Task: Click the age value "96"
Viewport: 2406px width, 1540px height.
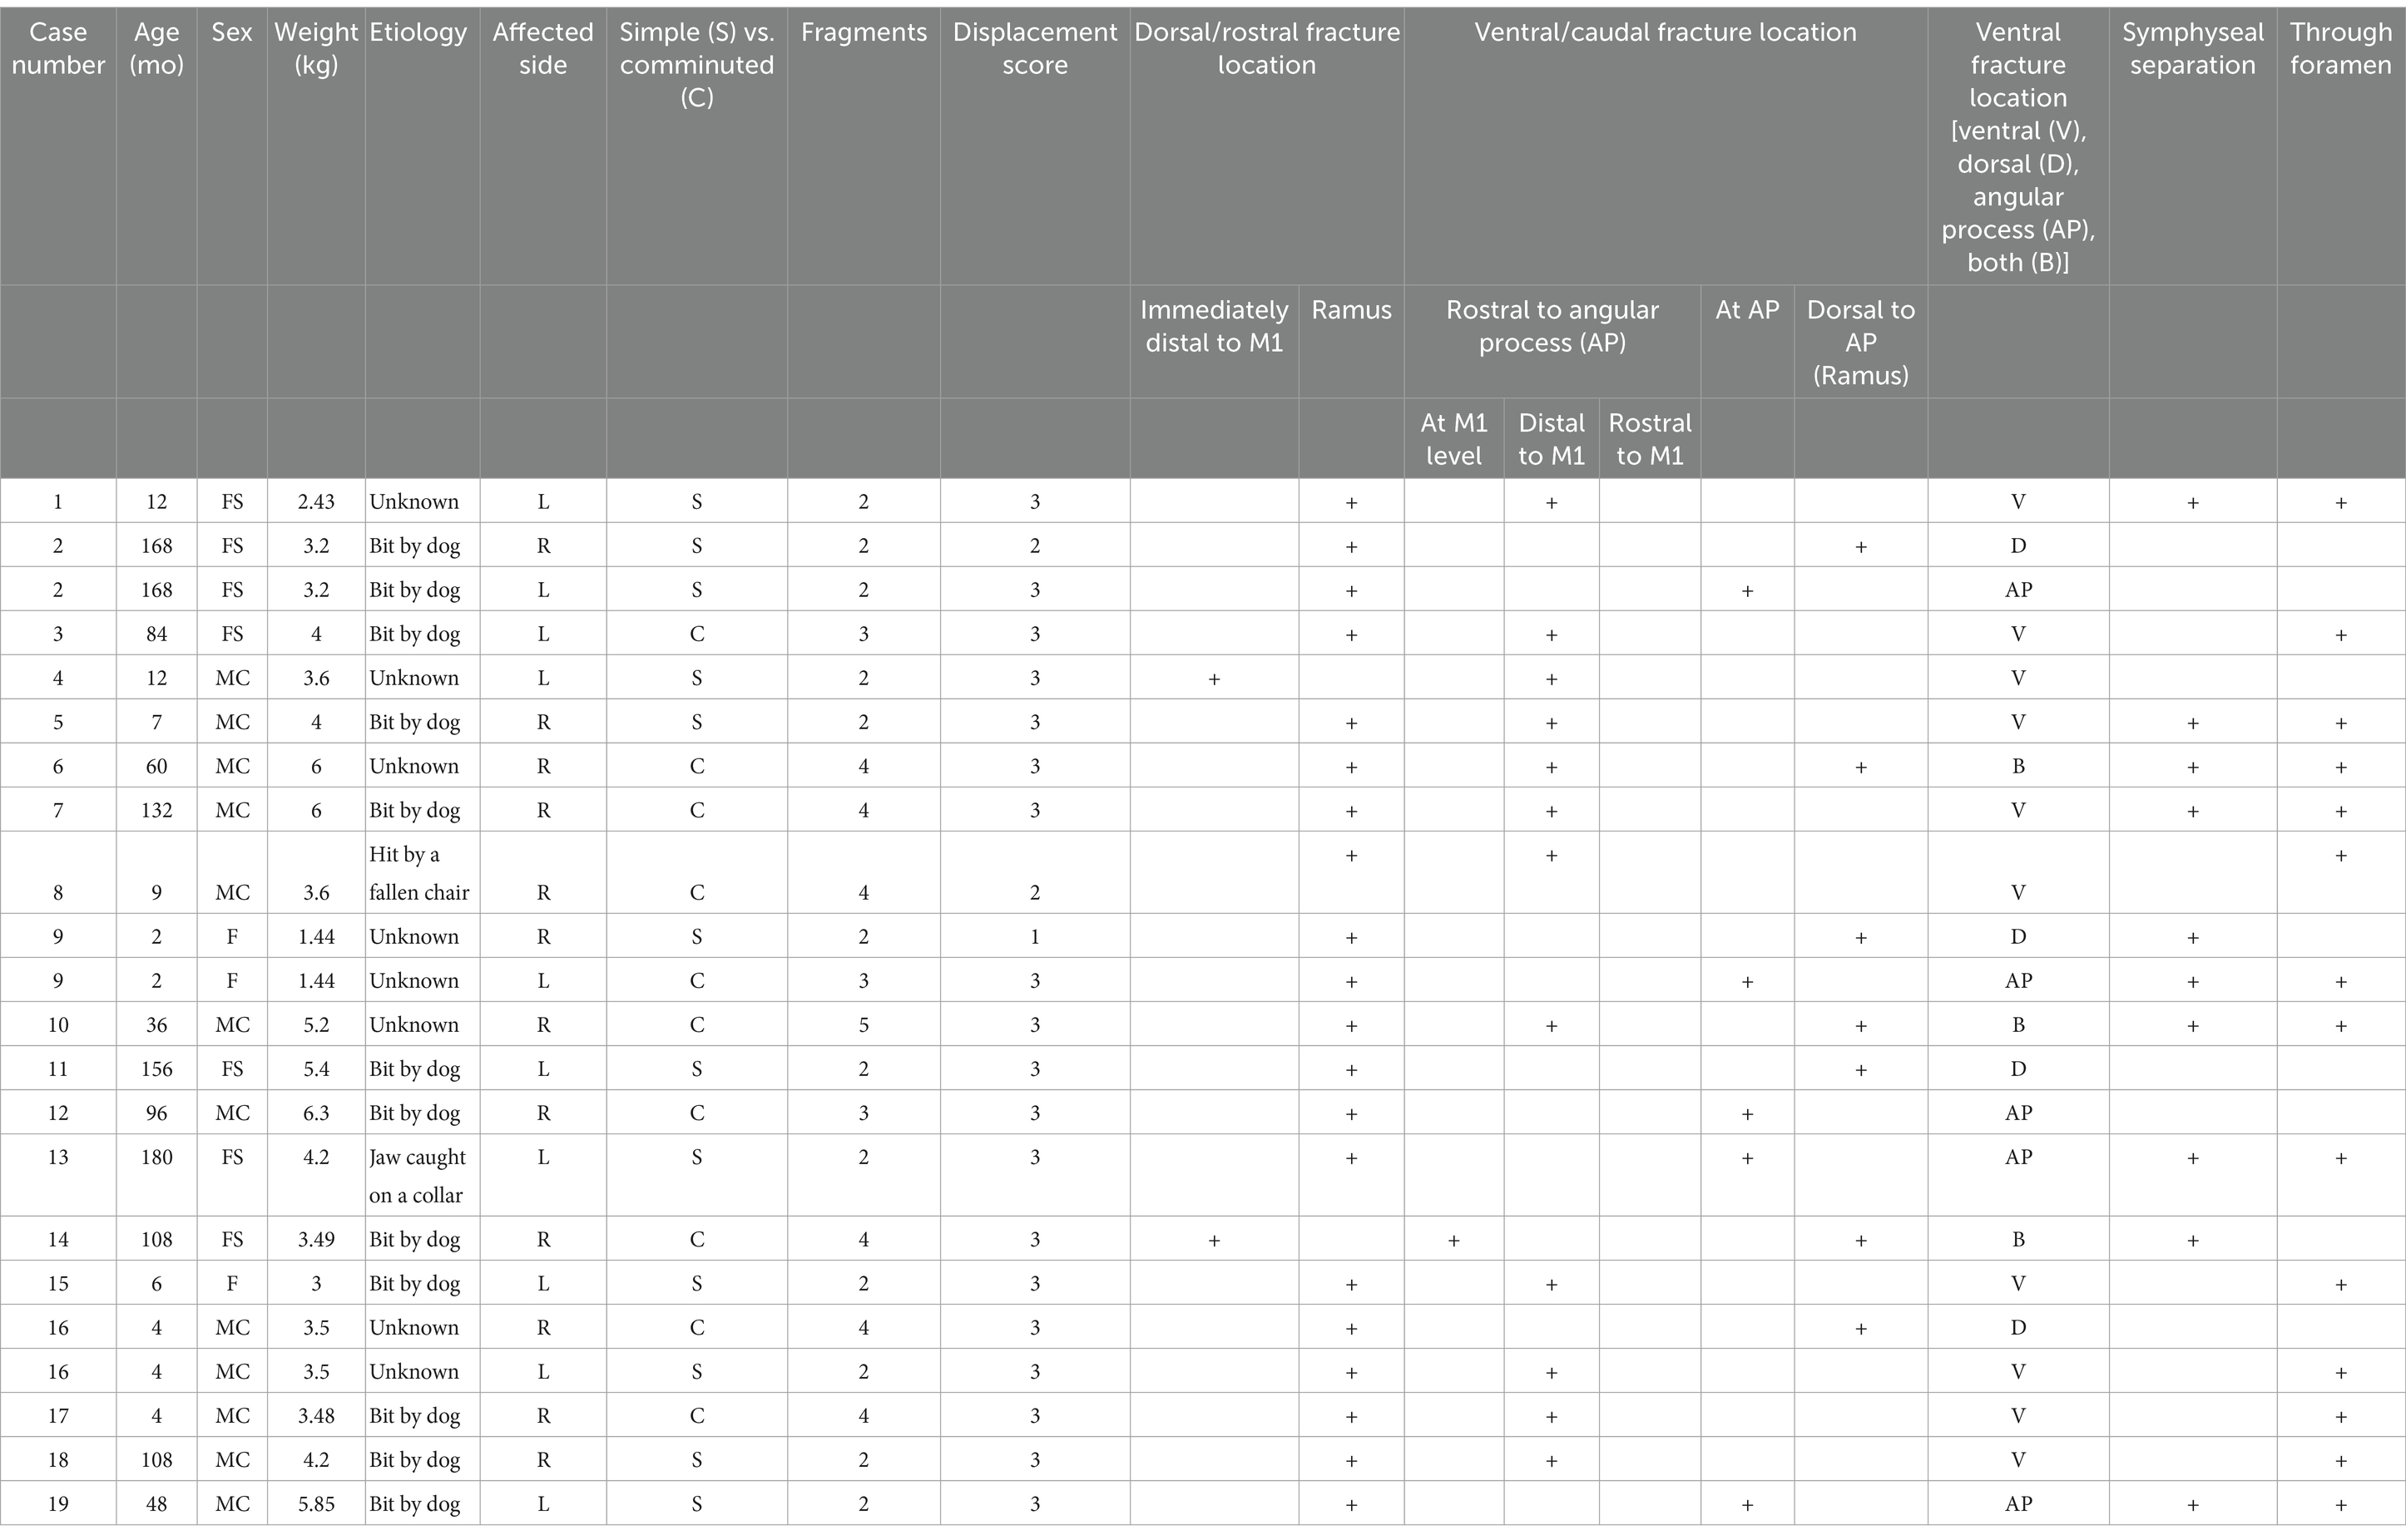Action: 157,1113
